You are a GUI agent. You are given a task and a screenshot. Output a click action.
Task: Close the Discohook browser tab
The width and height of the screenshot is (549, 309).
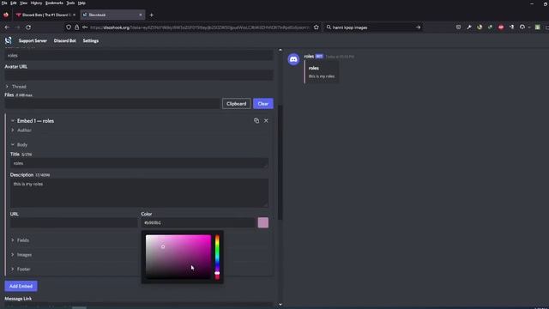tap(141, 15)
